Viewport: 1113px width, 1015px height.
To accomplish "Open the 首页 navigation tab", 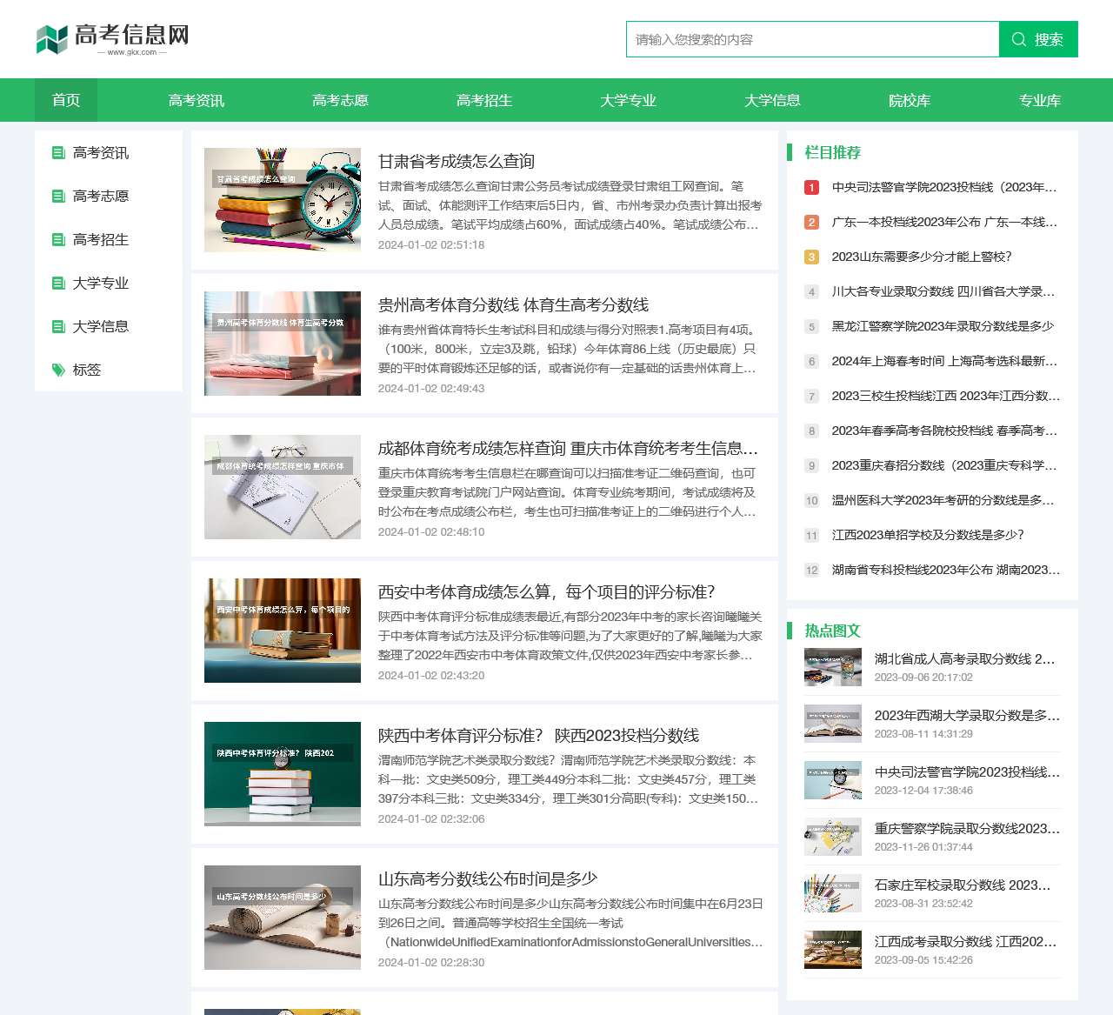I will 66,100.
